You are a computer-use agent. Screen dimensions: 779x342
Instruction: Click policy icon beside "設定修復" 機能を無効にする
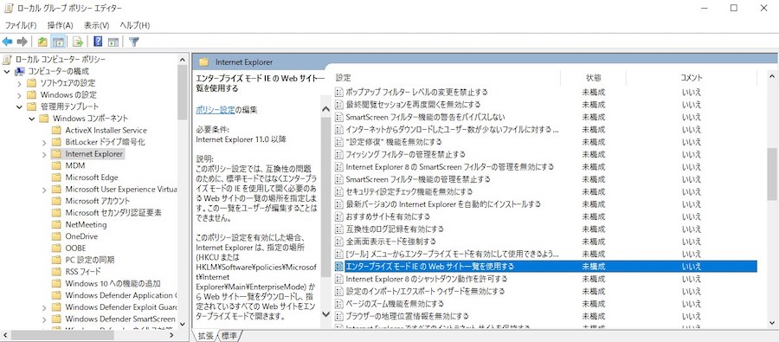point(339,142)
